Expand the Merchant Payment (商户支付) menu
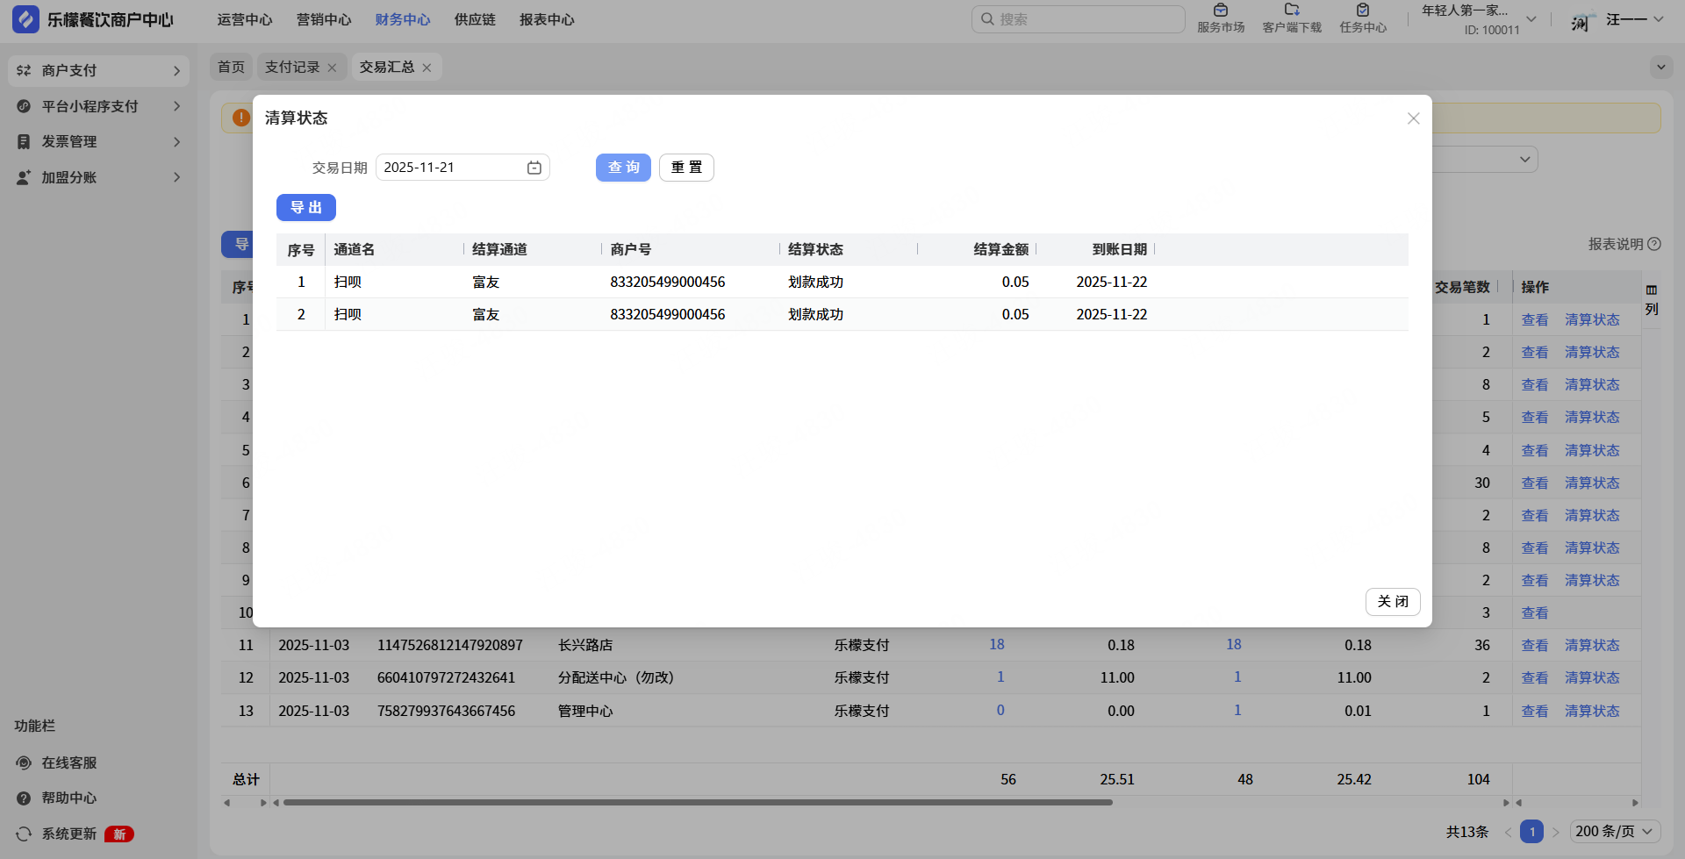Image resolution: width=1685 pixels, height=859 pixels. 98,70
